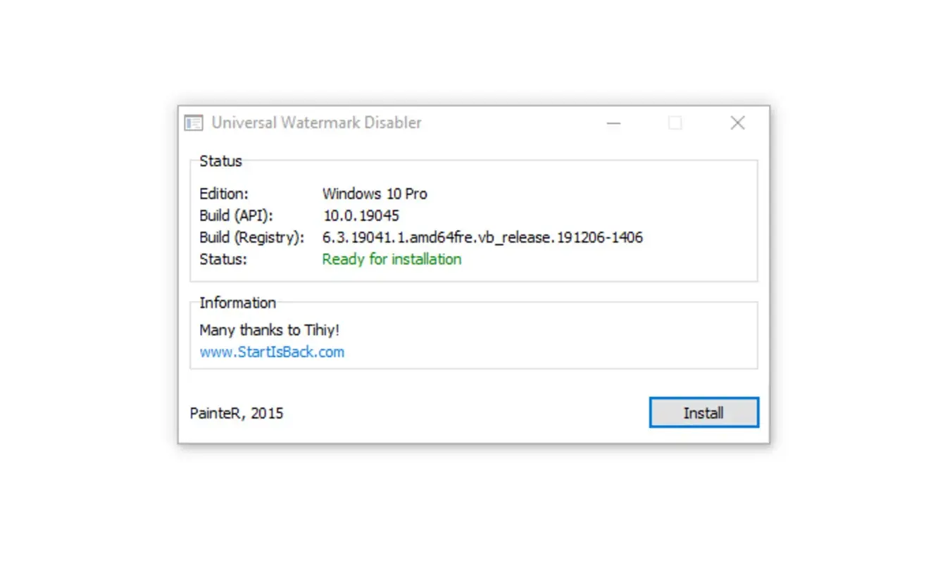This screenshot has height=563, width=926.
Task: Minimize the Universal Watermark Disabler window
Action: point(613,122)
